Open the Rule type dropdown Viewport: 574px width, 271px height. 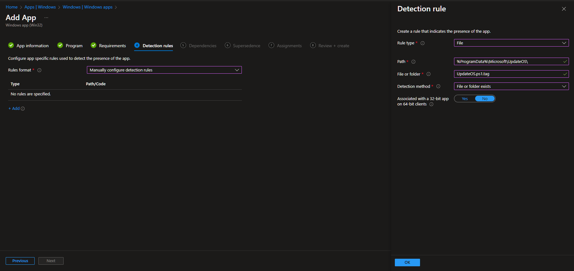511,43
